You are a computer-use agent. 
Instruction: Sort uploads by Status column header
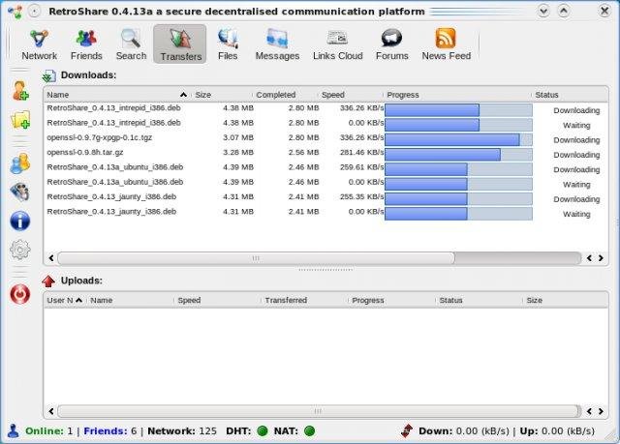(478, 300)
